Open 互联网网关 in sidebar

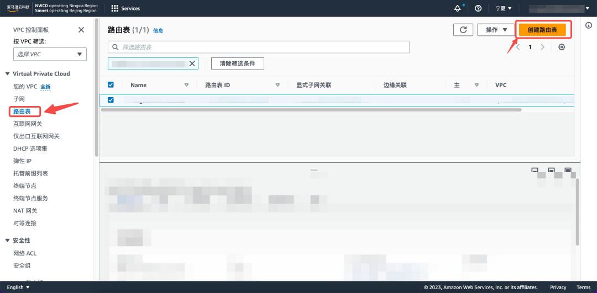[x=28, y=124]
